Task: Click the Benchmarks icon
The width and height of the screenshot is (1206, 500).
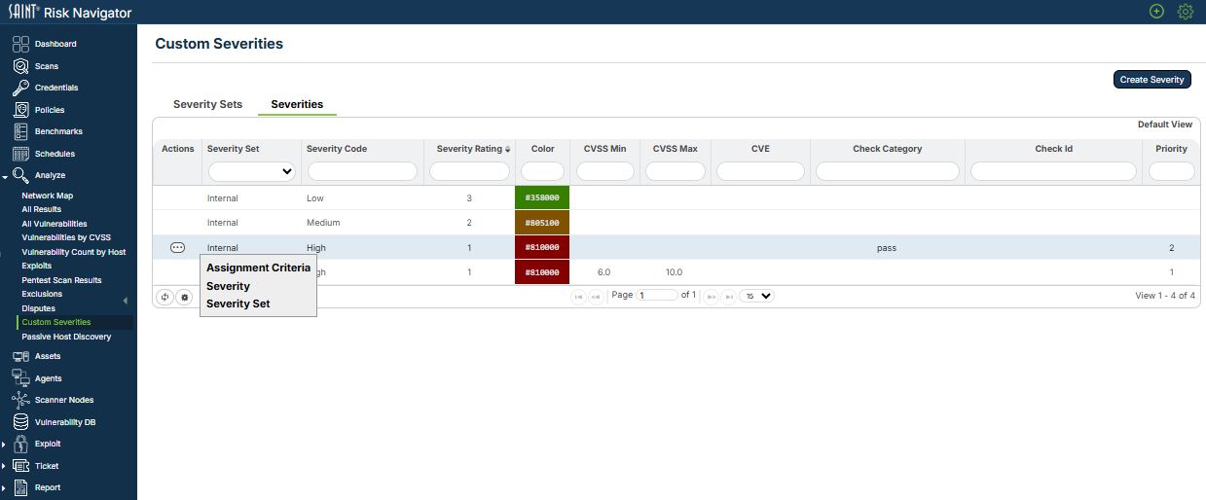Action: (x=20, y=131)
